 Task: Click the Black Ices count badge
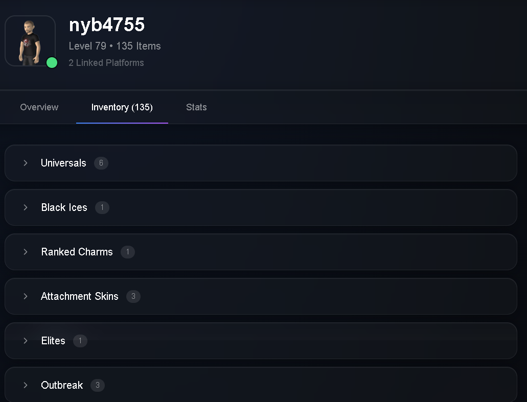(102, 207)
